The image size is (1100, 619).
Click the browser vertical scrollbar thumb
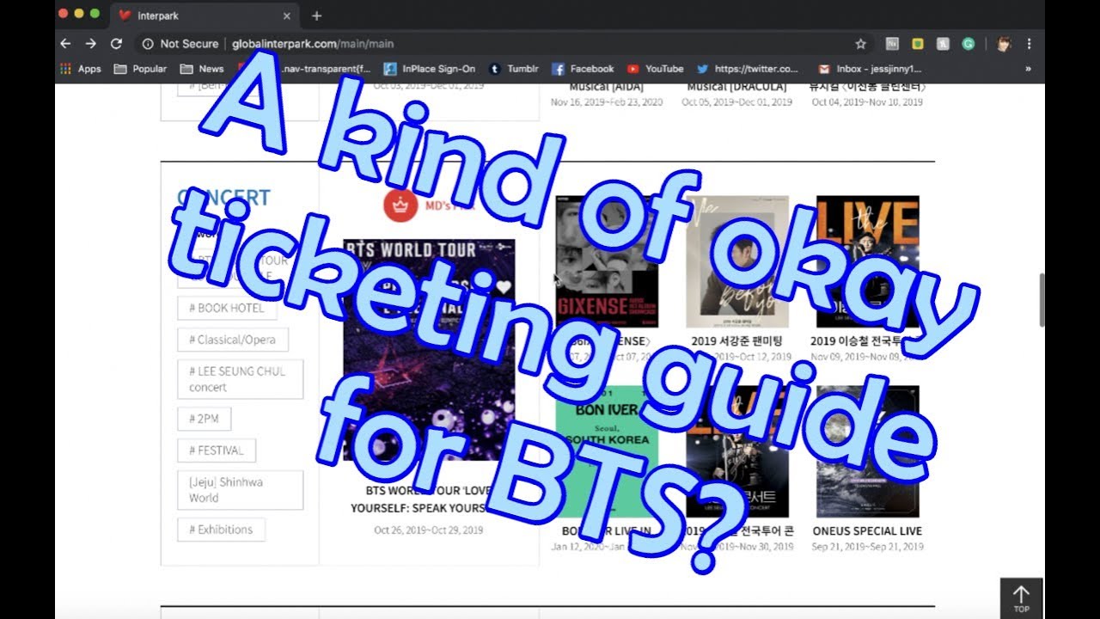click(1042, 300)
